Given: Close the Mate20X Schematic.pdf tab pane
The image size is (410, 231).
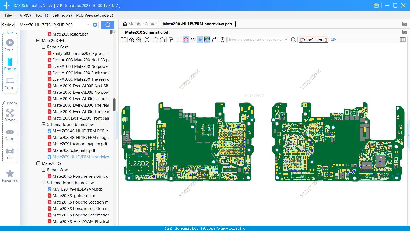Looking at the screenshot, I should tap(405, 32).
